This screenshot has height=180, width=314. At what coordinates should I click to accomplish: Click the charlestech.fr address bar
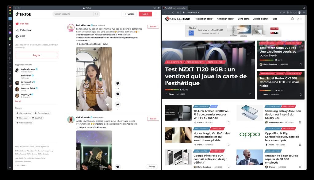[230, 12]
